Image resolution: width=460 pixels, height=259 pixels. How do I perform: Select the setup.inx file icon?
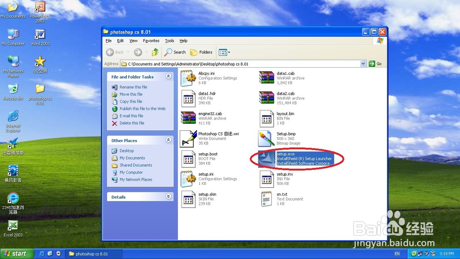pyautogui.click(x=266, y=178)
